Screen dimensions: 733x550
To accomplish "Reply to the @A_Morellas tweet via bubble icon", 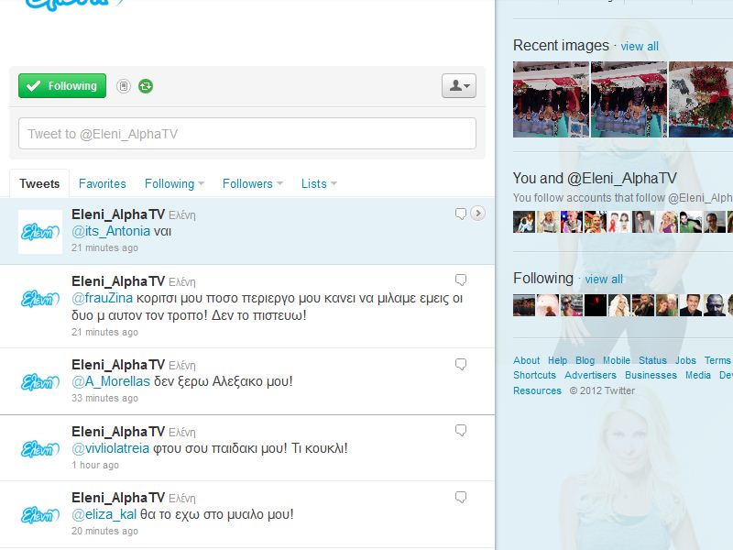I will (461, 364).
